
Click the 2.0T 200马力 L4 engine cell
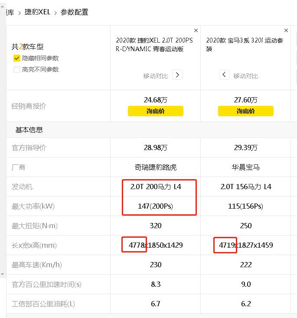click(156, 187)
